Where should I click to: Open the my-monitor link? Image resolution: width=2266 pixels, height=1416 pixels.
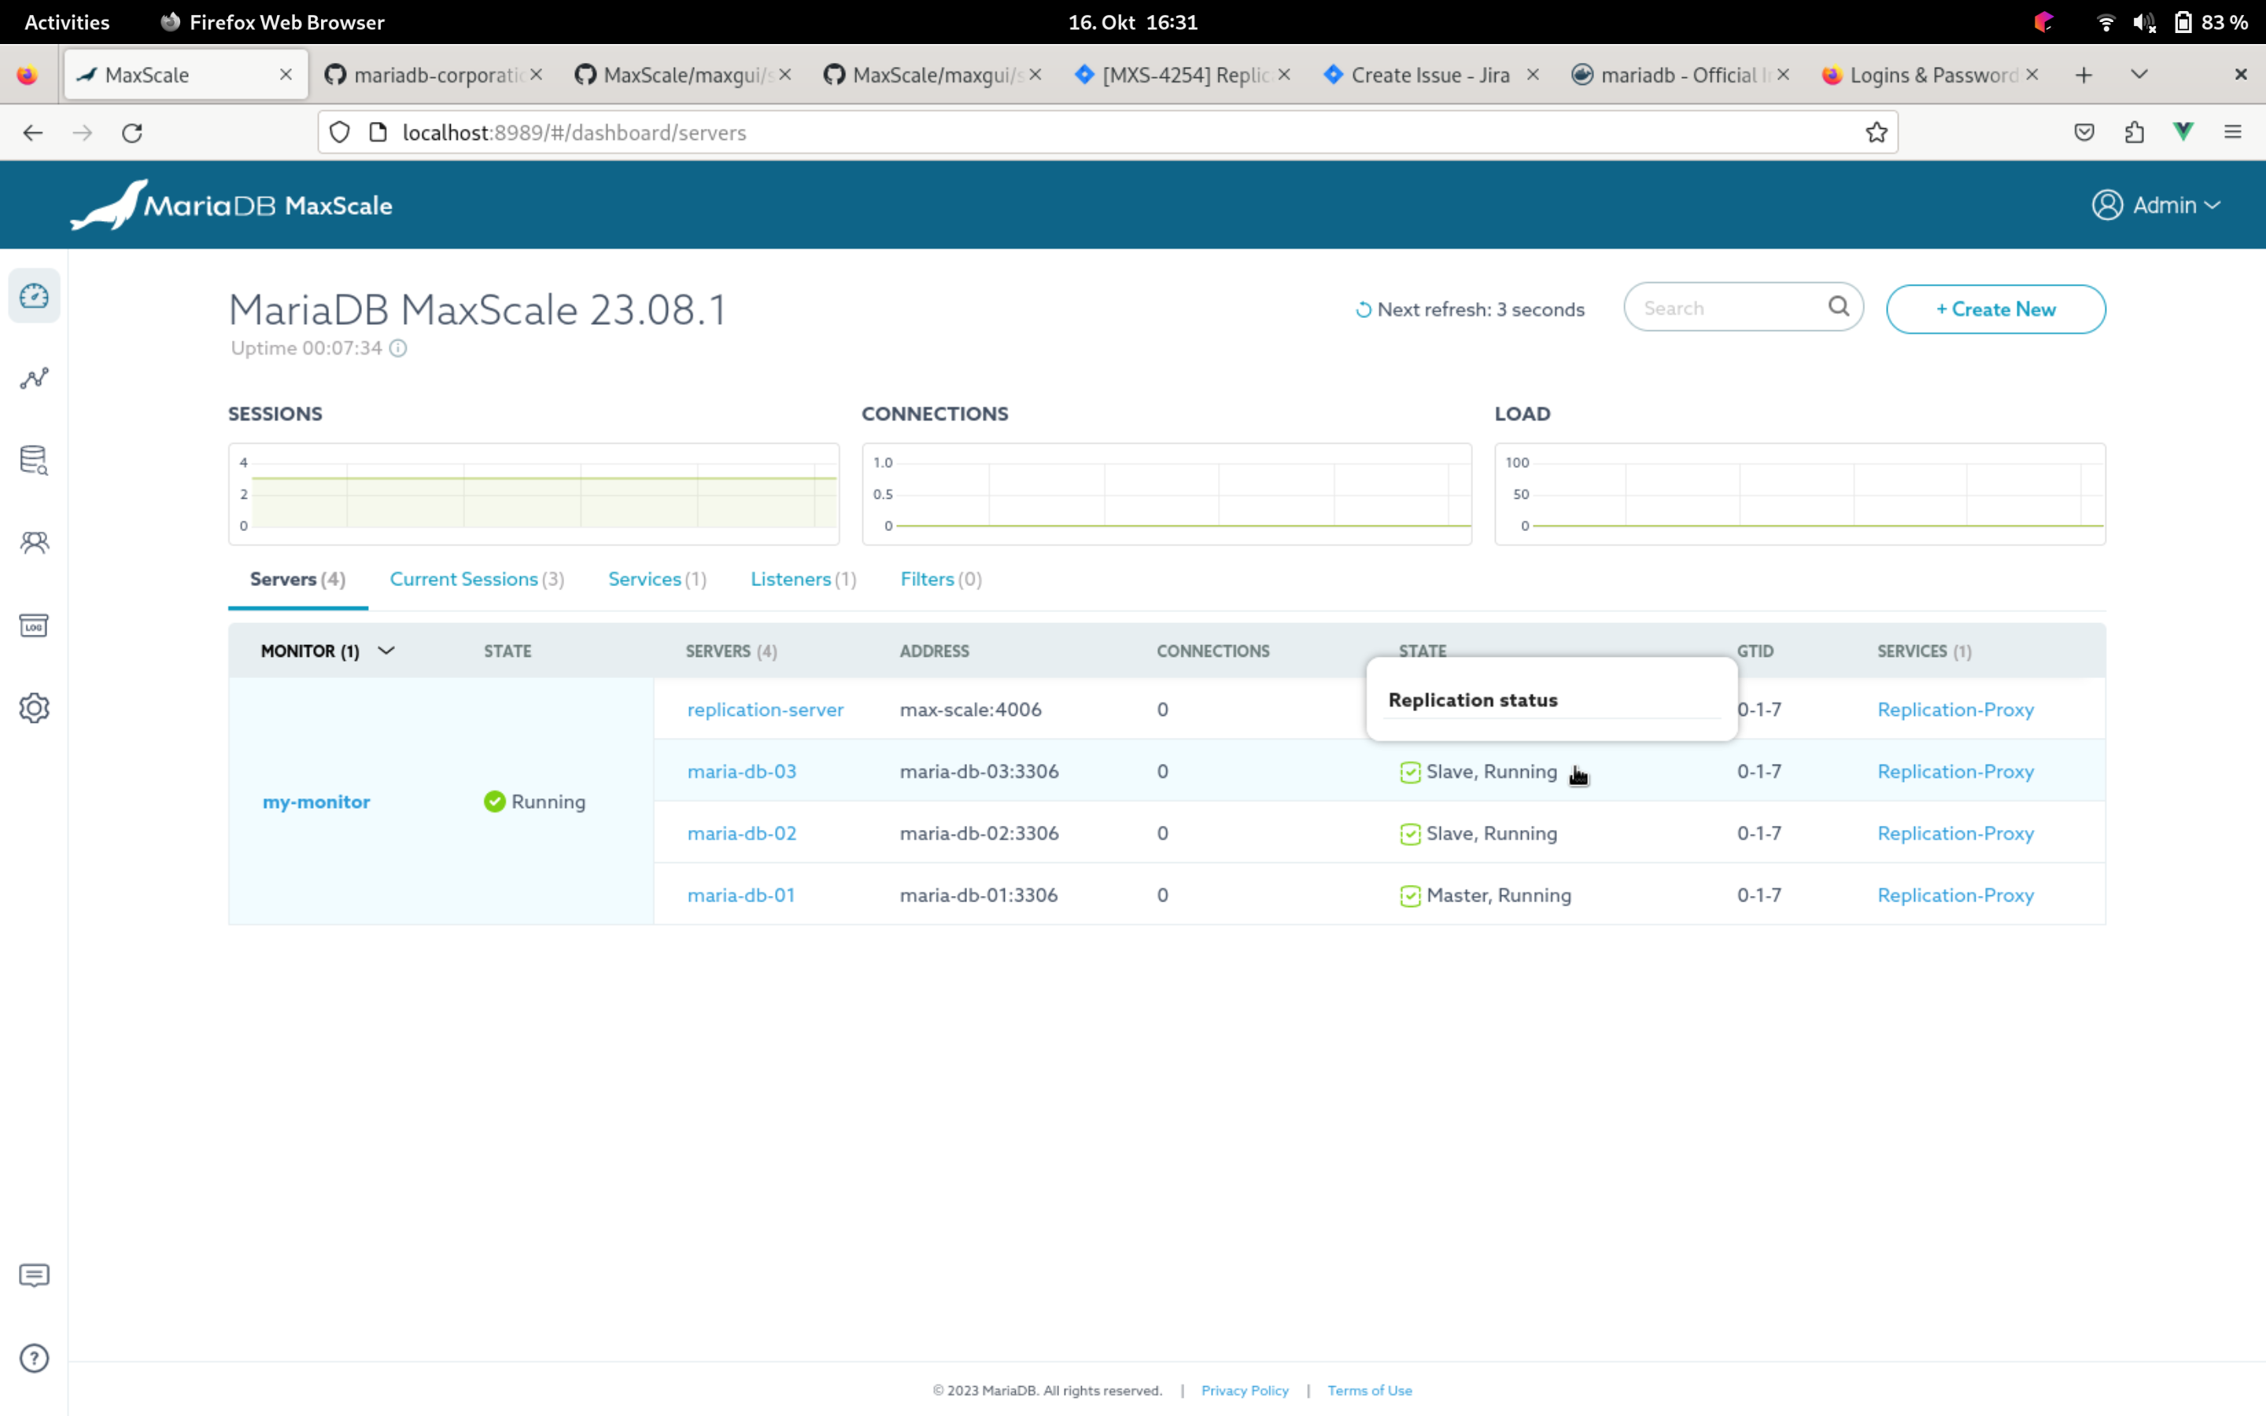coord(316,802)
